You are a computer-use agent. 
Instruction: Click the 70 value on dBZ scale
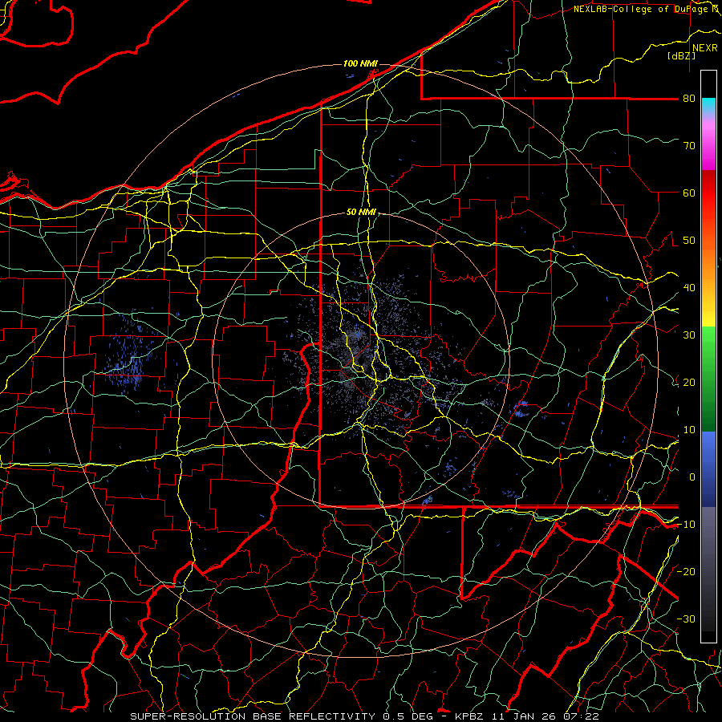point(689,146)
